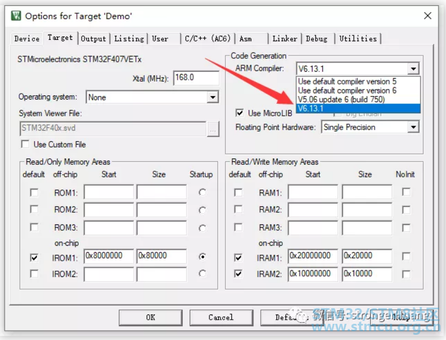
Task: Check the ROM2 default checkbox
Action: tap(34, 209)
